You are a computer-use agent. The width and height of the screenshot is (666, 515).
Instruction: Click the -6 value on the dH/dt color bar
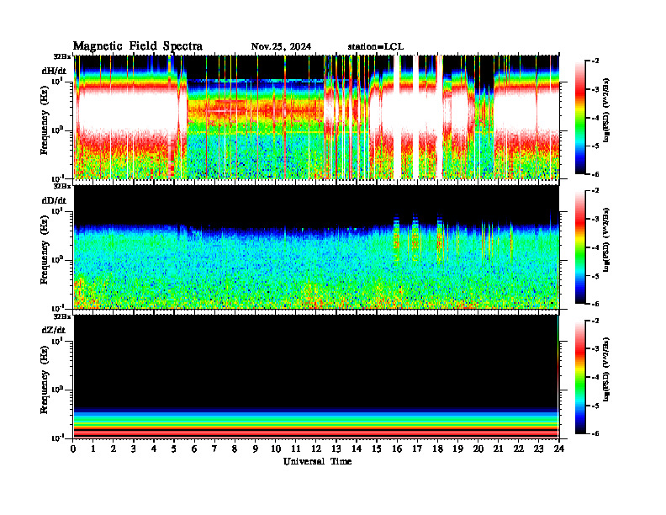(x=595, y=174)
